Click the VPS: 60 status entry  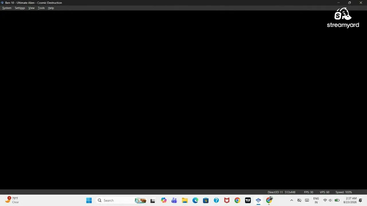(325, 192)
